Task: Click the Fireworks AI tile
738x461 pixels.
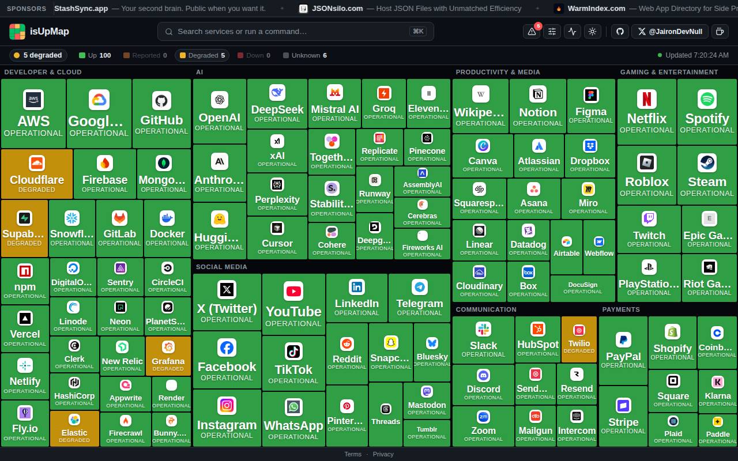Action: [423, 244]
